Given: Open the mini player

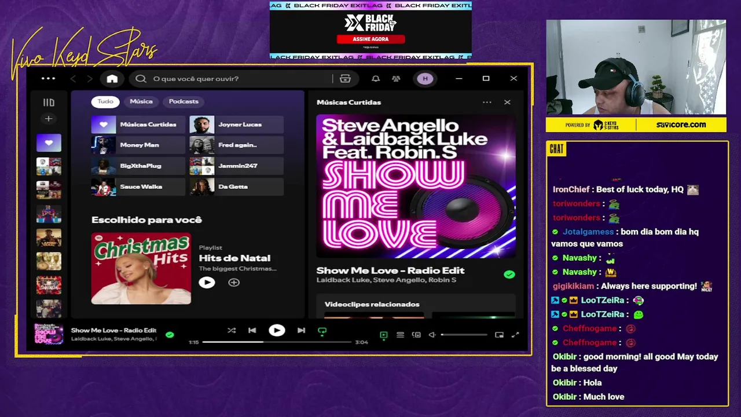Looking at the screenshot, I should 499,335.
